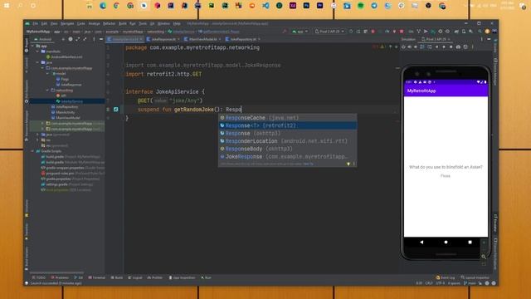Click the yellow warning triangle in the editor

(382, 47)
